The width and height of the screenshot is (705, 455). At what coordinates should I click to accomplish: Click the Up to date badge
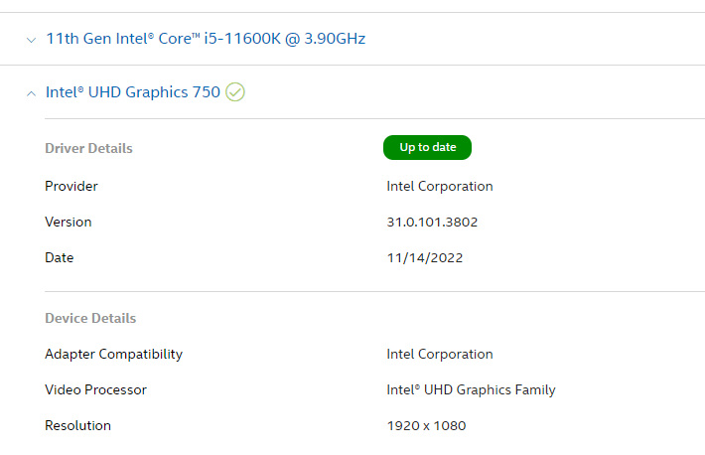point(427,147)
